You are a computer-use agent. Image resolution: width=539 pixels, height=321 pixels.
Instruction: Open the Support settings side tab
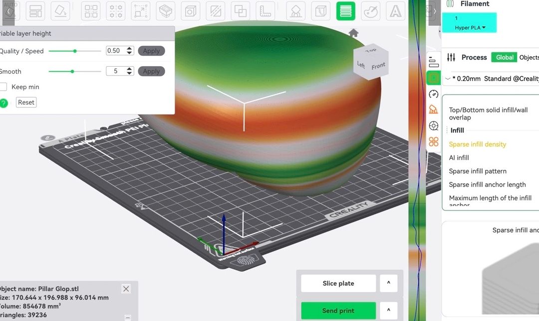[434, 109]
